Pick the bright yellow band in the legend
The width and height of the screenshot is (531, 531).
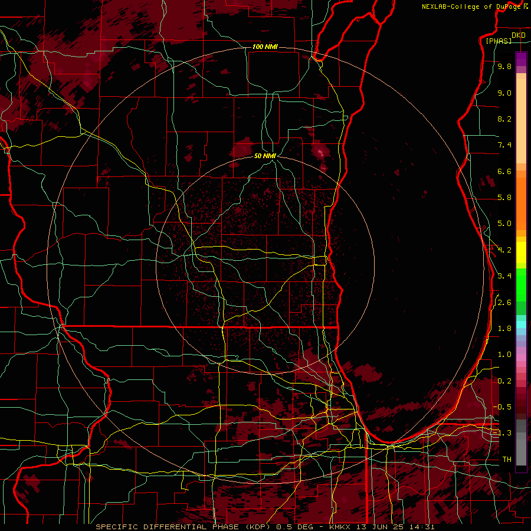pyautogui.click(x=521, y=253)
